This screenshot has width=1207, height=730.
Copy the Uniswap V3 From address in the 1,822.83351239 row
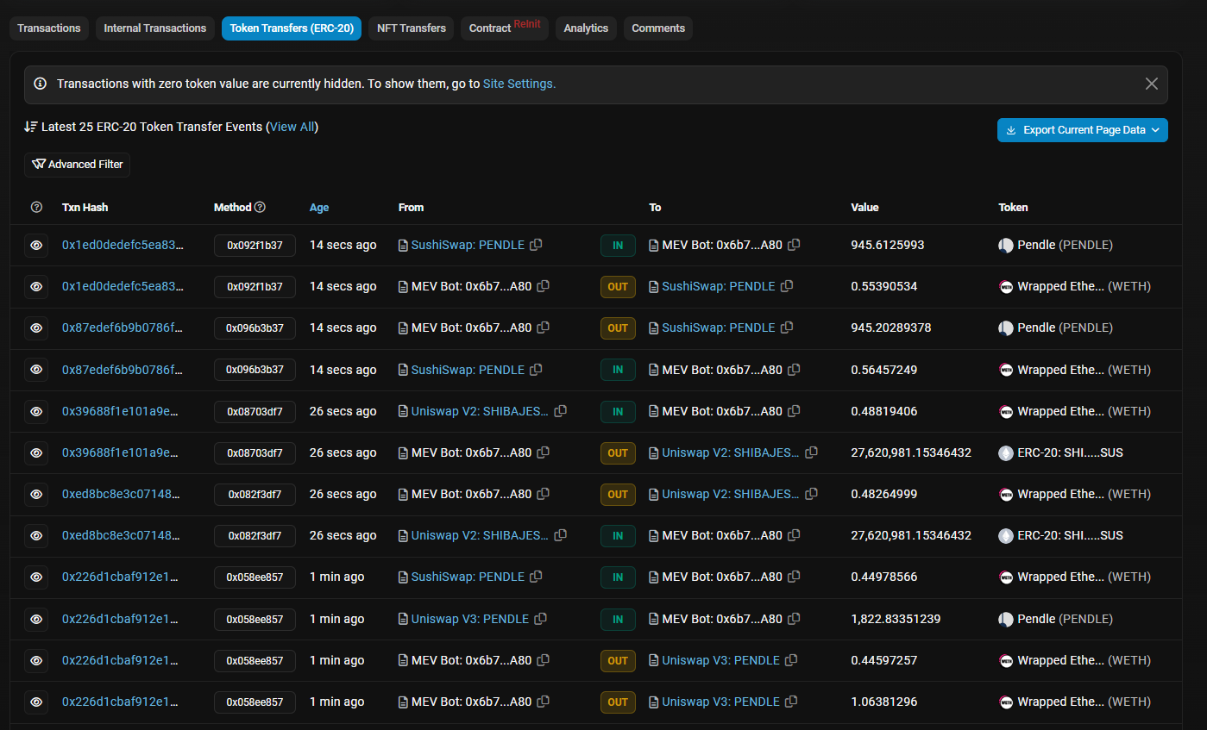[x=540, y=619]
